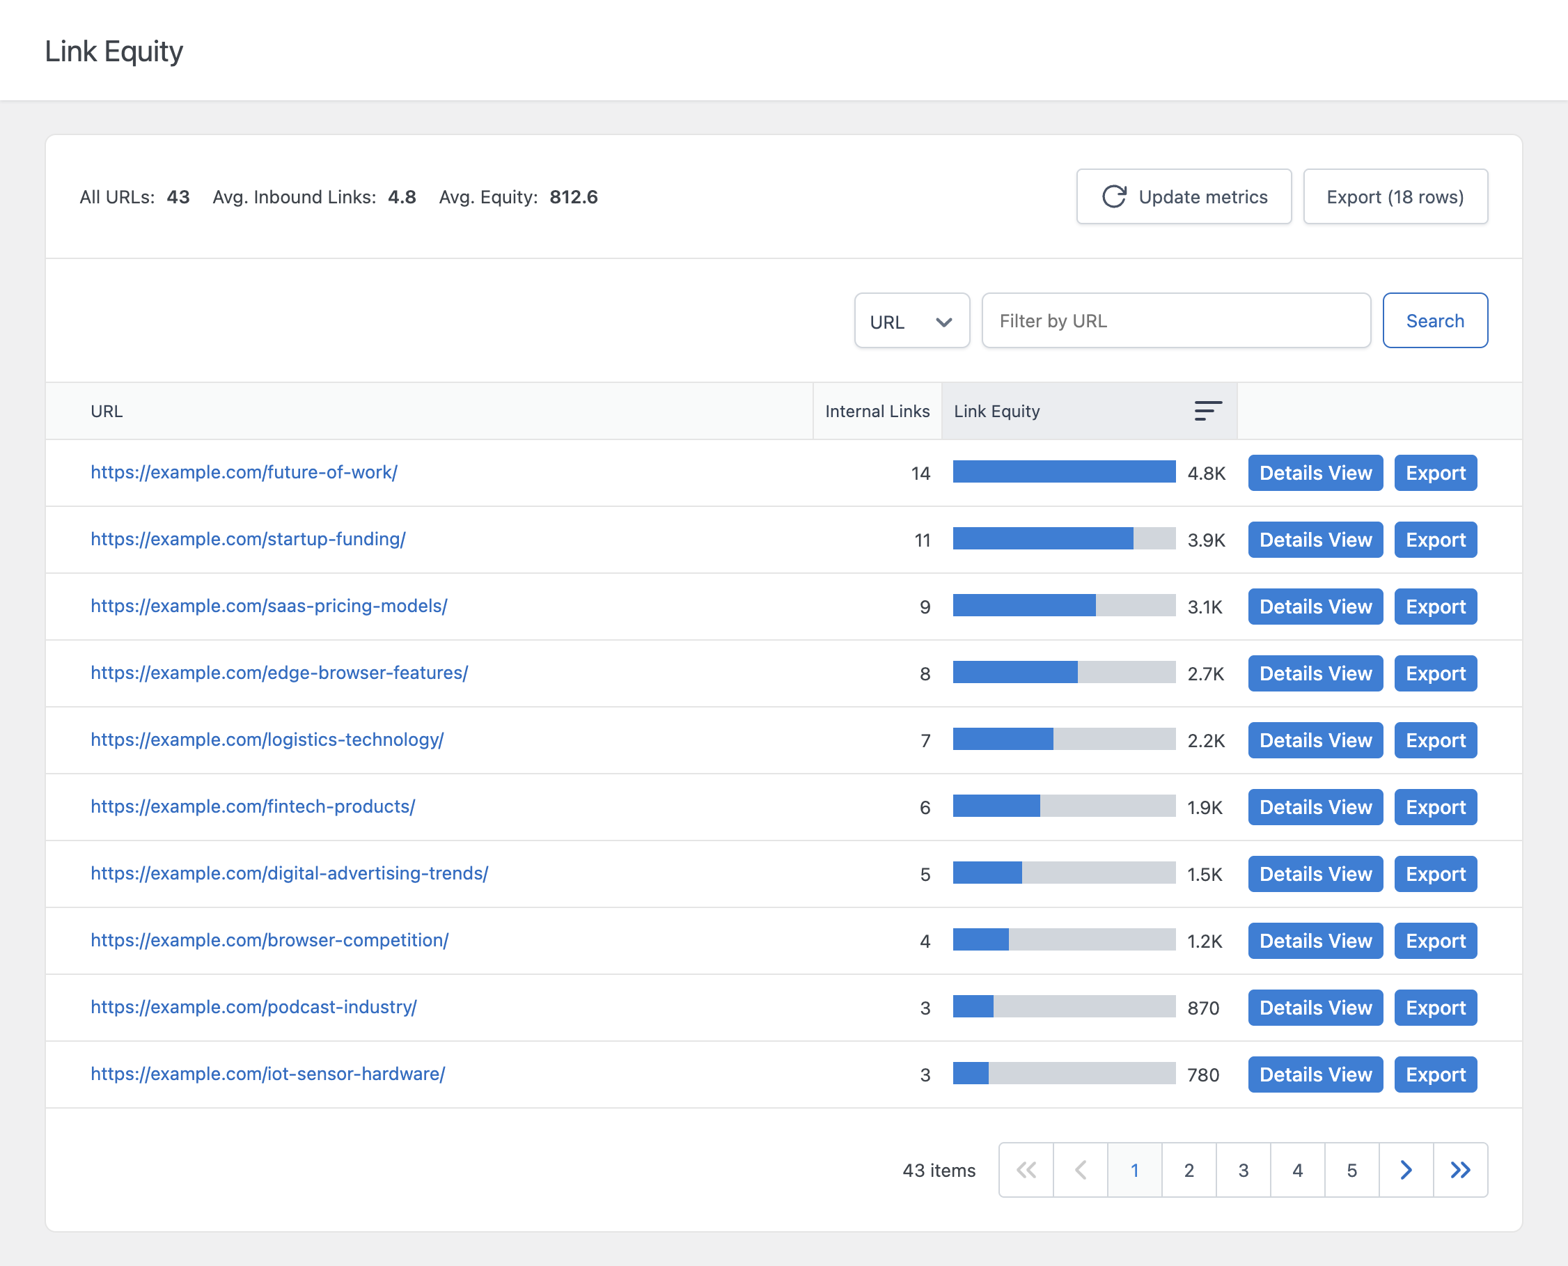Viewport: 1568px width, 1266px height.
Task: Focus the Filter by URL input field
Action: coord(1175,321)
